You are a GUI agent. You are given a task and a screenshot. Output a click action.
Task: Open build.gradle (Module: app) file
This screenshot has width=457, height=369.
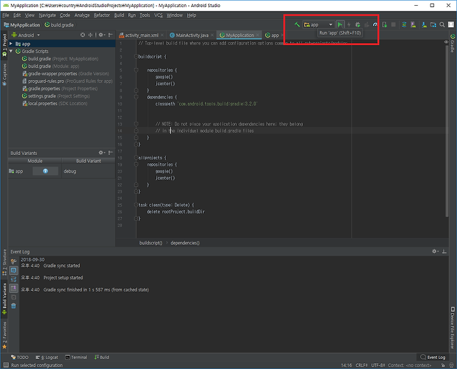(50, 66)
